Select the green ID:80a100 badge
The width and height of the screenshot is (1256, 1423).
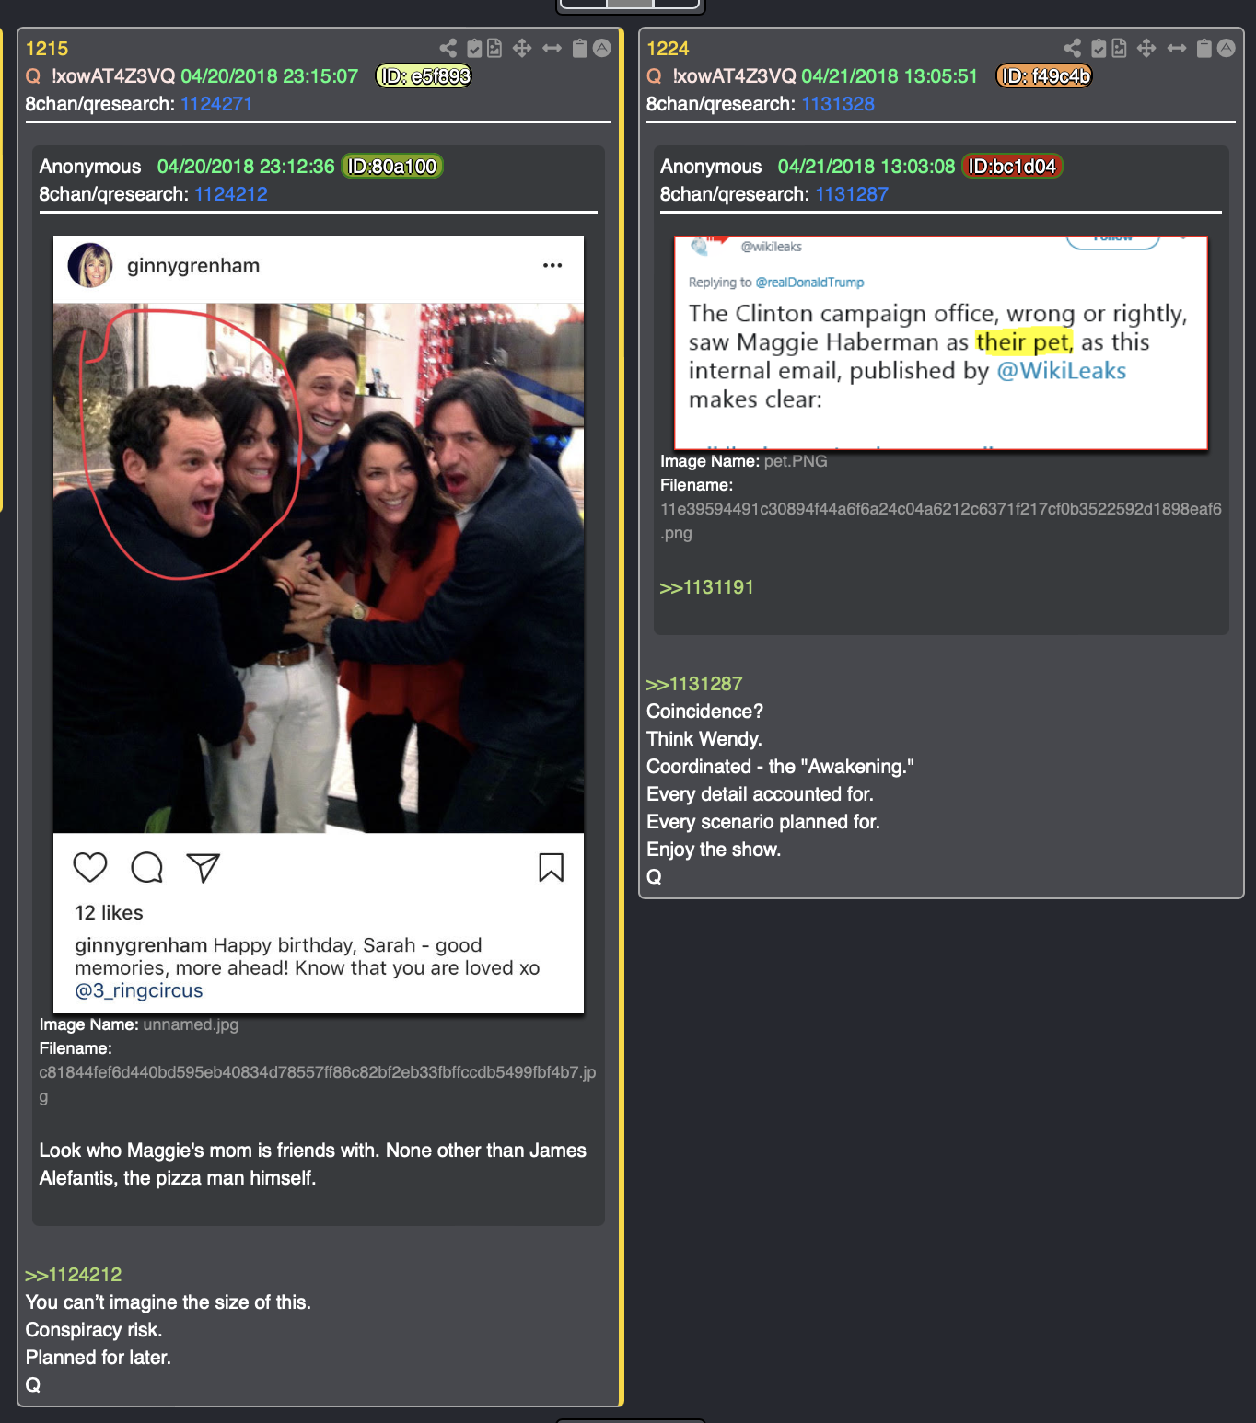pyautogui.click(x=392, y=167)
